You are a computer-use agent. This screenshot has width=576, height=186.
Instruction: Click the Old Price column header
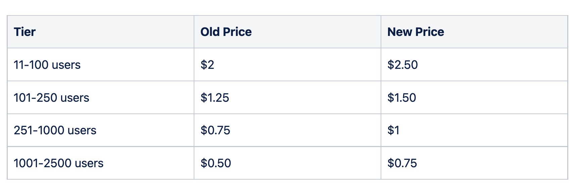[287, 32]
